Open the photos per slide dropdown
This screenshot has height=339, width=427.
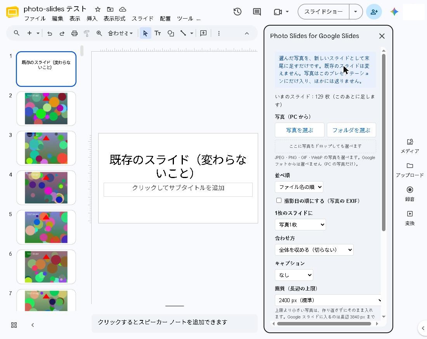tap(300, 225)
